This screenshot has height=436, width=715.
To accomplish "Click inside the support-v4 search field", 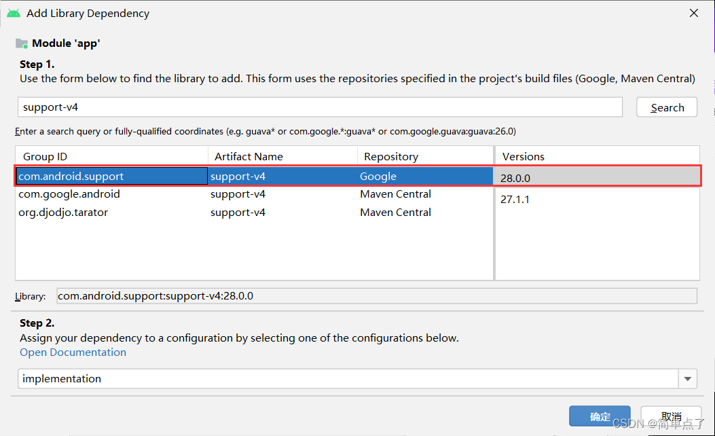I will pyautogui.click(x=272, y=107).
